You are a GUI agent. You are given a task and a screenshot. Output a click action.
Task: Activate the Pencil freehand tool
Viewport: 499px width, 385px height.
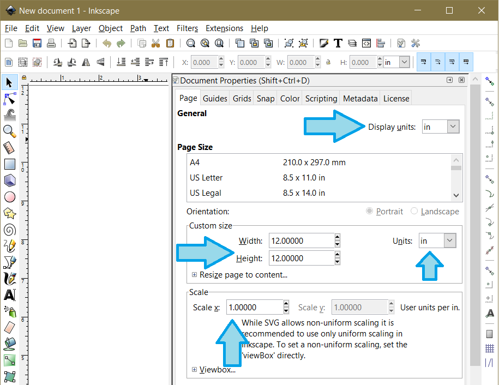tap(10, 246)
